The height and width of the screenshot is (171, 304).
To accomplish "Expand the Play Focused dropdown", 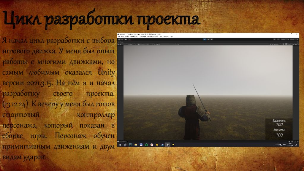I will tap(276, 44).
